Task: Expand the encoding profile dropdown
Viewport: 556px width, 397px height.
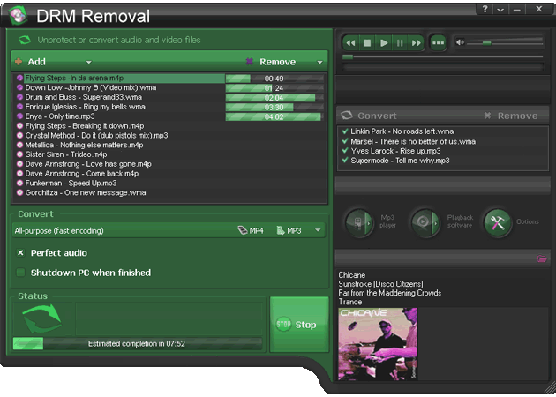Action: click(x=318, y=231)
